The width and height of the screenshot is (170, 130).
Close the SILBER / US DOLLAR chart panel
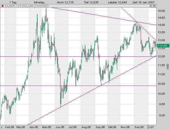pos(154,6)
